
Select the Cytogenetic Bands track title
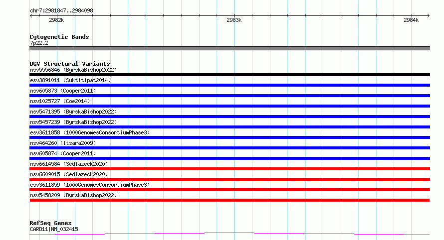point(59,37)
